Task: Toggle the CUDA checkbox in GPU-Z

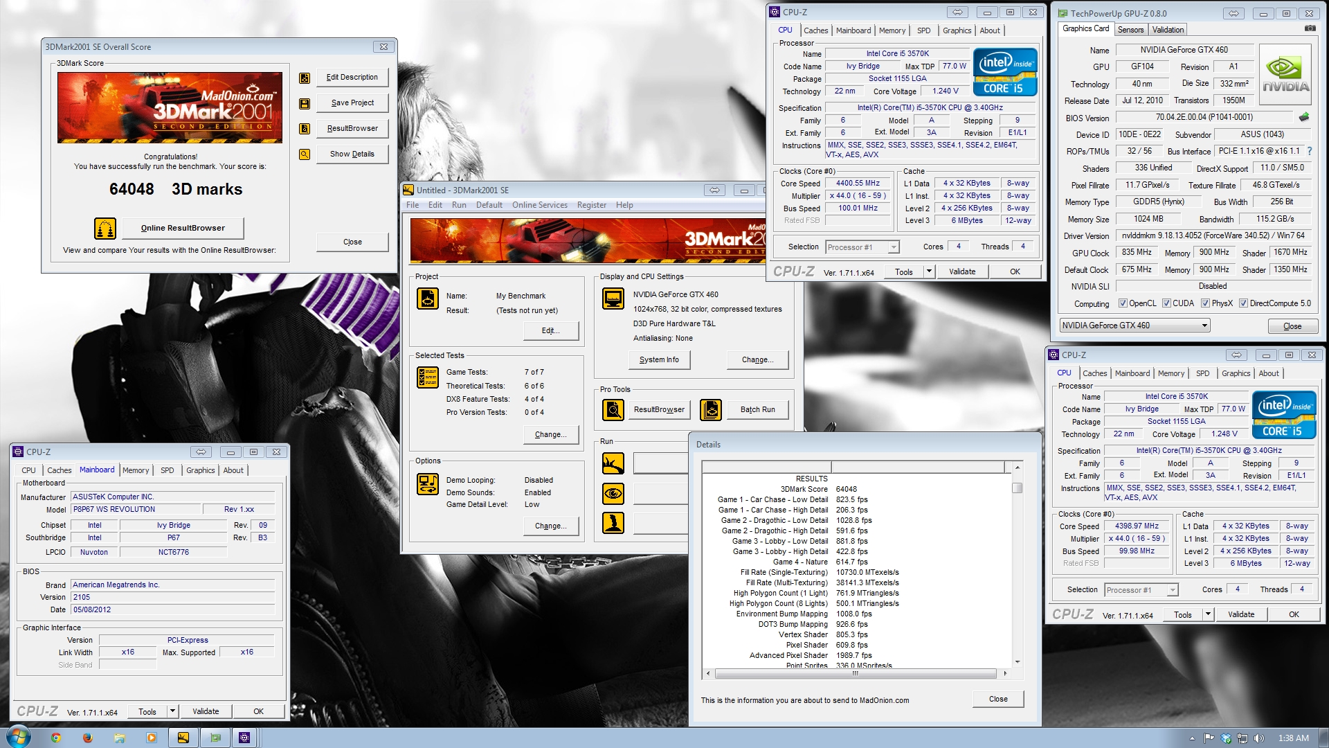Action: (1166, 303)
